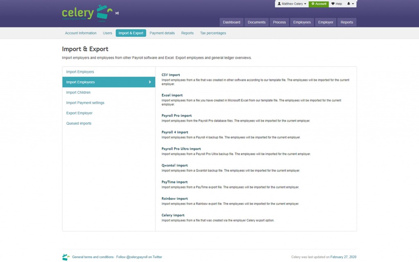Screen dimensions: 419x262
Task: Select the Import & Export sub-tab
Action: (x=131, y=33)
